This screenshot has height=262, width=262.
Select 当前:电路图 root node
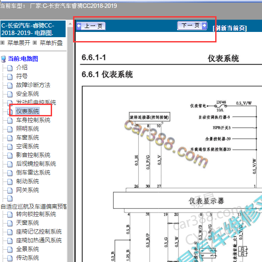tap(23, 59)
